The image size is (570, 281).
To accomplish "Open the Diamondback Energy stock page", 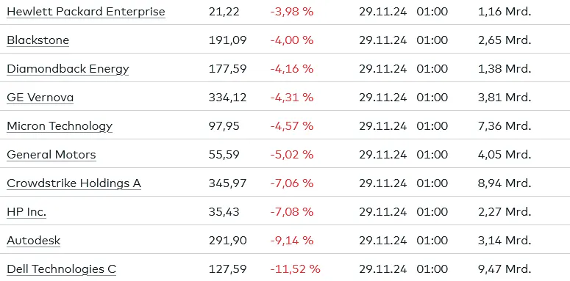I will click(68, 68).
